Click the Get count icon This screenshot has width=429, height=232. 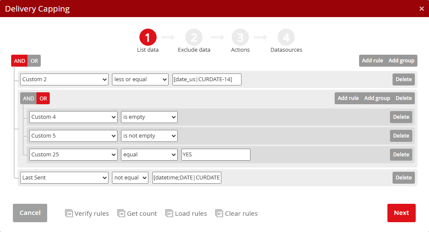121,213
